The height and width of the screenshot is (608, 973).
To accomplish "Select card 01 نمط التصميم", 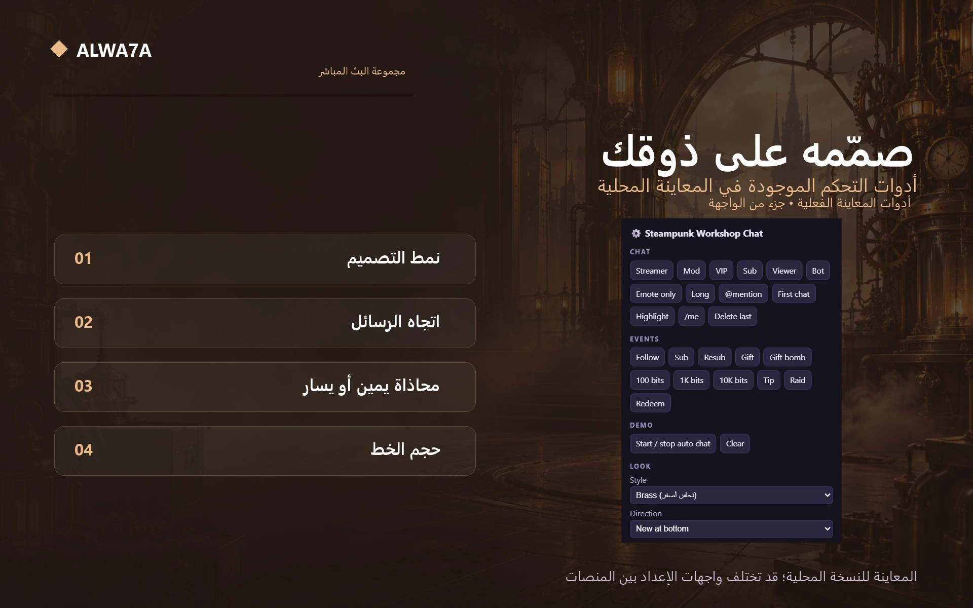I will point(265,259).
